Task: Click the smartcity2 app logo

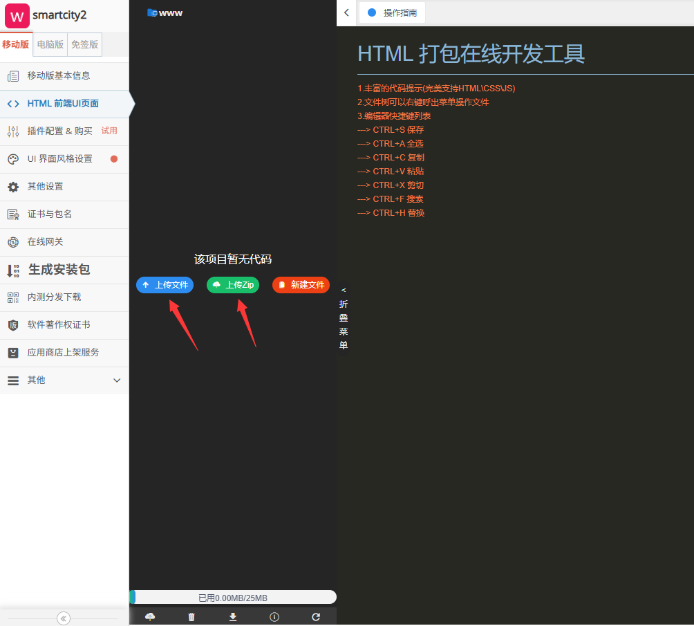Action: point(17,15)
